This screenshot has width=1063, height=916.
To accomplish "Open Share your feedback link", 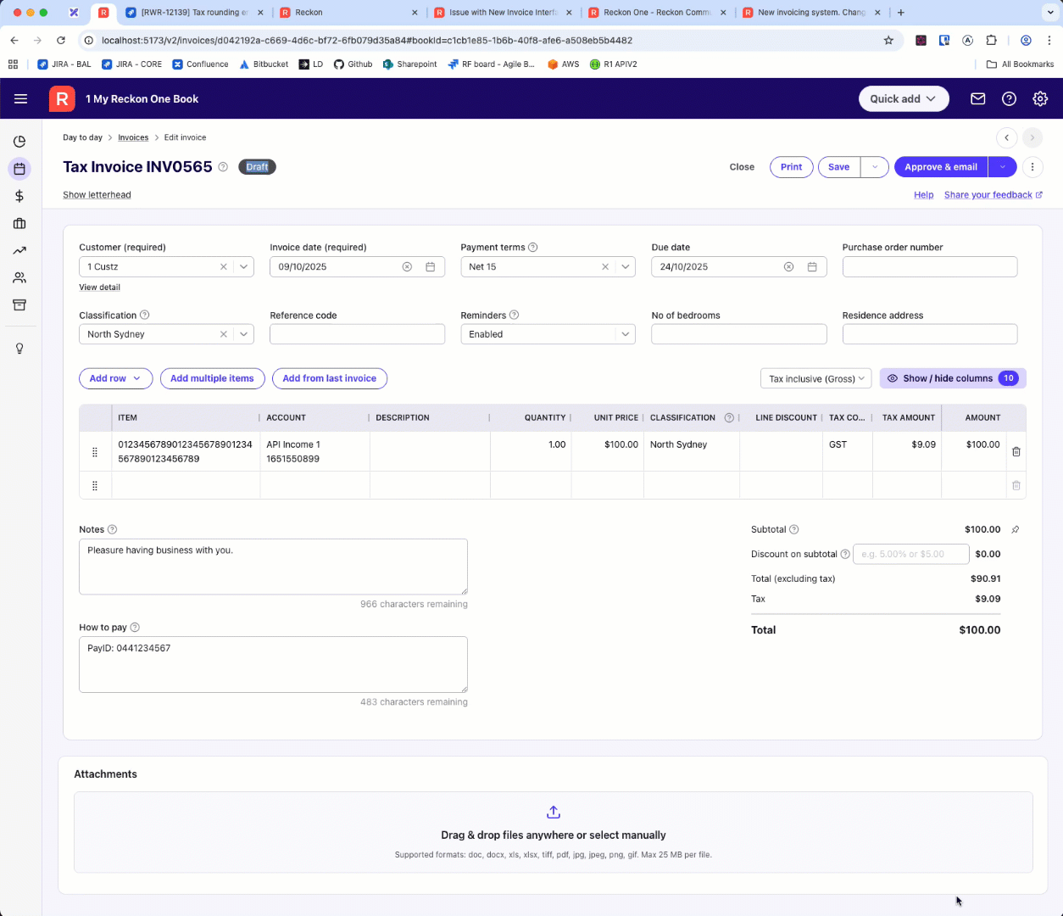I will (993, 195).
